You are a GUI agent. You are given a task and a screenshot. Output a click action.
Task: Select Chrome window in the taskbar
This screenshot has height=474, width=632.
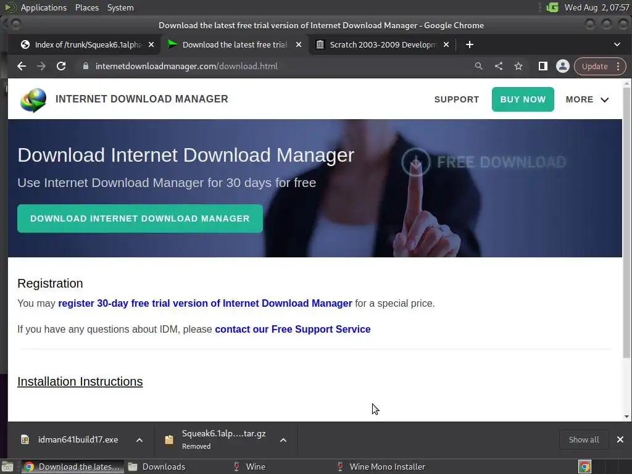(x=72, y=467)
